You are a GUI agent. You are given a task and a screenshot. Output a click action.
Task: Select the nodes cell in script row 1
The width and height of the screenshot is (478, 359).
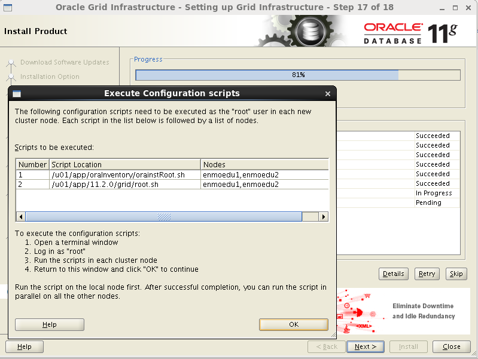click(264, 175)
